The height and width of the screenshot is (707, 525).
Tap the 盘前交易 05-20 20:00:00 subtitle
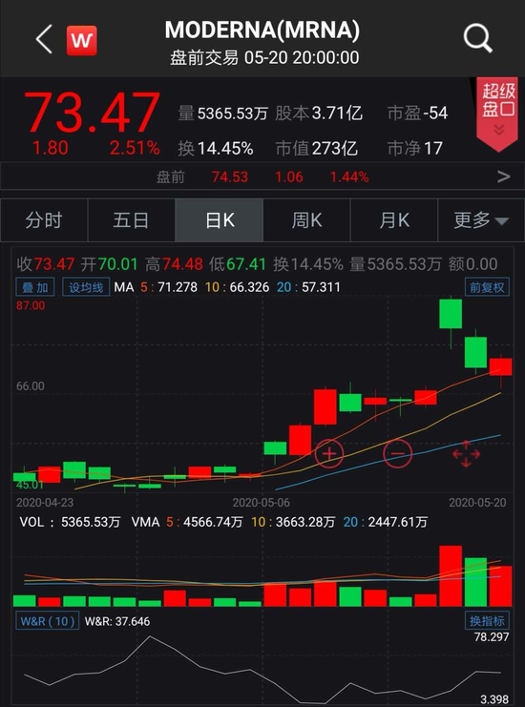coord(264,57)
